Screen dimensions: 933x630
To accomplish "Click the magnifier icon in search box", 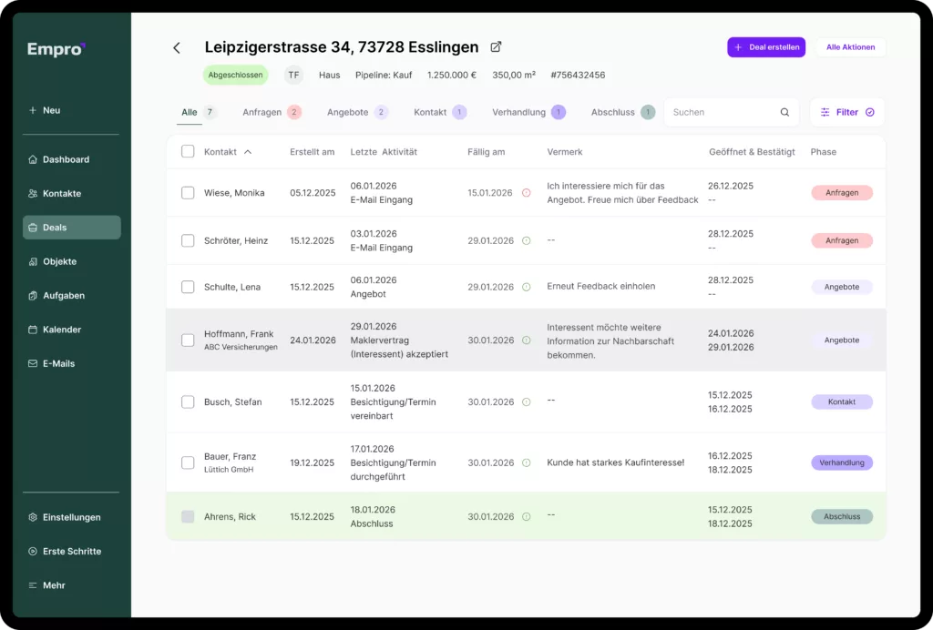I will [784, 113].
